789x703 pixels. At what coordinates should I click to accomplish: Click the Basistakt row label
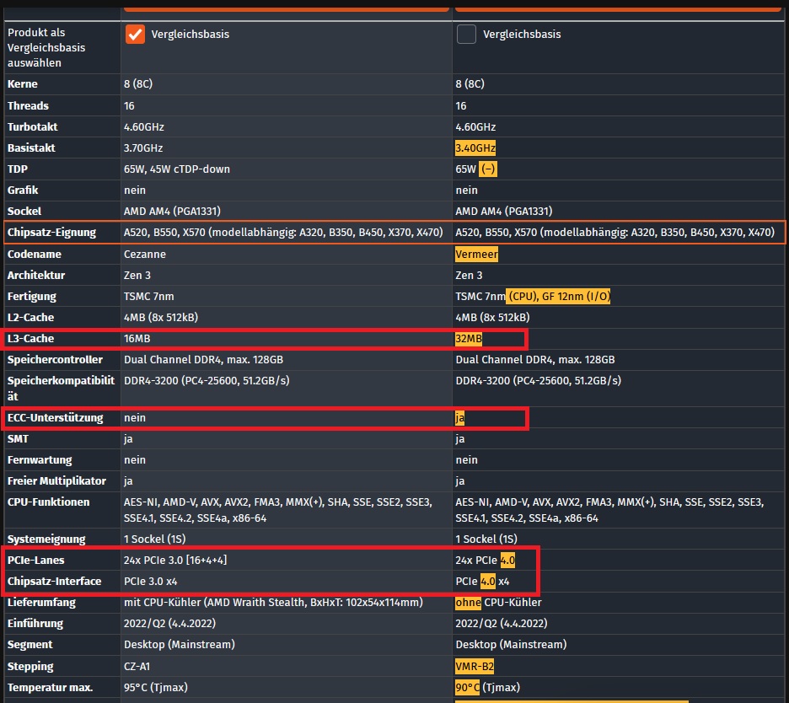pos(31,148)
